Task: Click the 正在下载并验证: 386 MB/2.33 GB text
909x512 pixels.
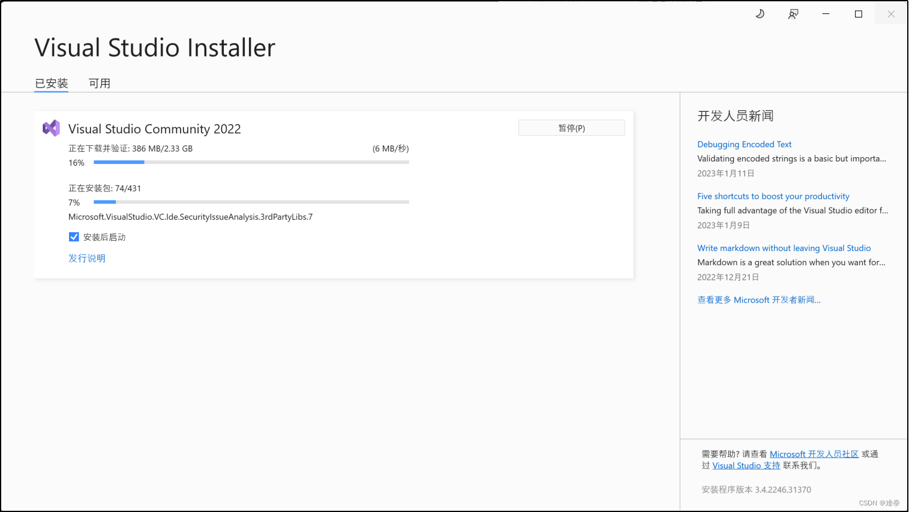Action: (130, 148)
